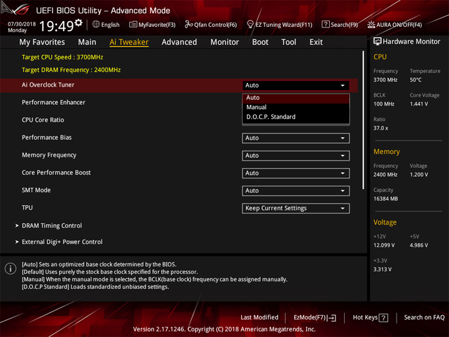The image size is (449, 337).
Task: Toggle AURA ON/OFF(F4)
Action: [x=395, y=24]
